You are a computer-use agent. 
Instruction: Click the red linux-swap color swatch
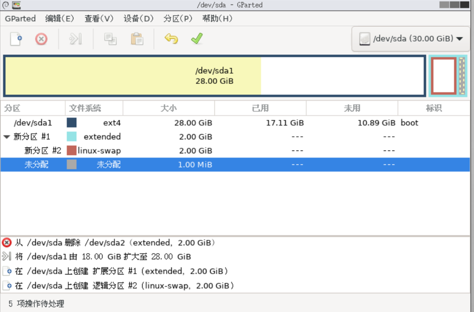(x=72, y=150)
